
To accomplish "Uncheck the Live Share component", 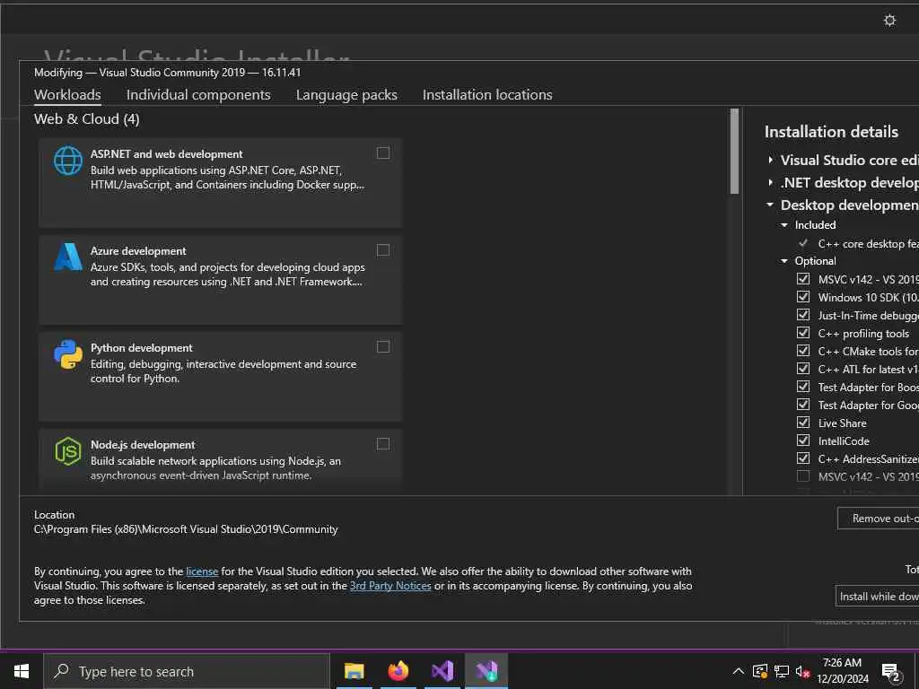I will [803, 423].
